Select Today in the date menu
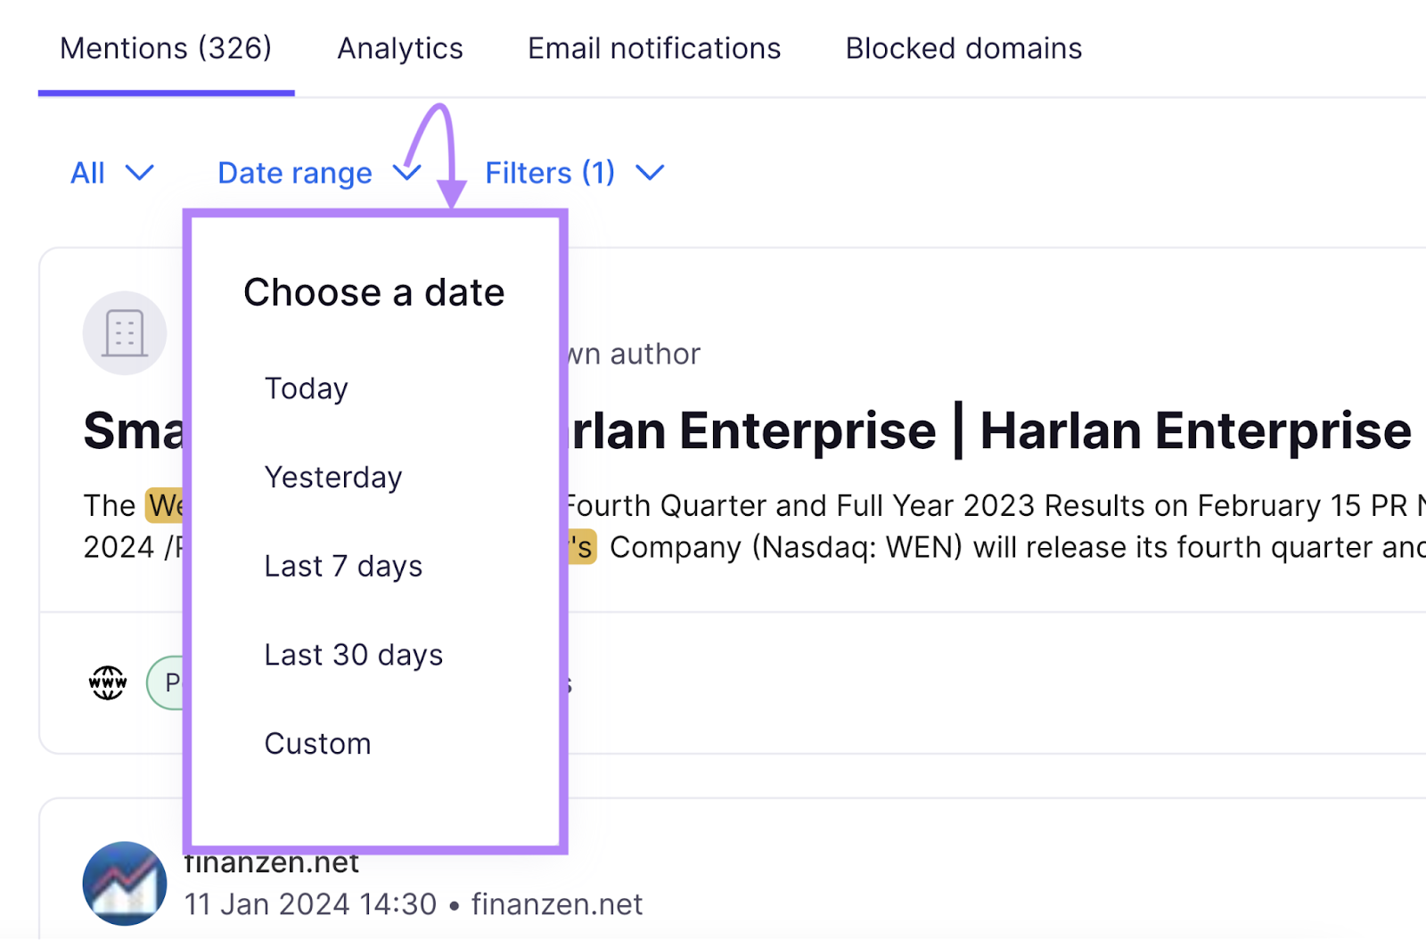This screenshot has width=1426, height=940. point(306,388)
